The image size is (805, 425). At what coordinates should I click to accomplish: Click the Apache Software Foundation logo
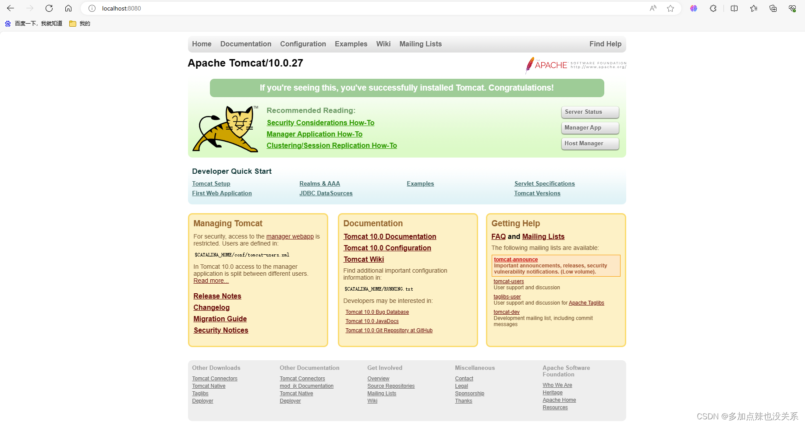click(x=576, y=65)
